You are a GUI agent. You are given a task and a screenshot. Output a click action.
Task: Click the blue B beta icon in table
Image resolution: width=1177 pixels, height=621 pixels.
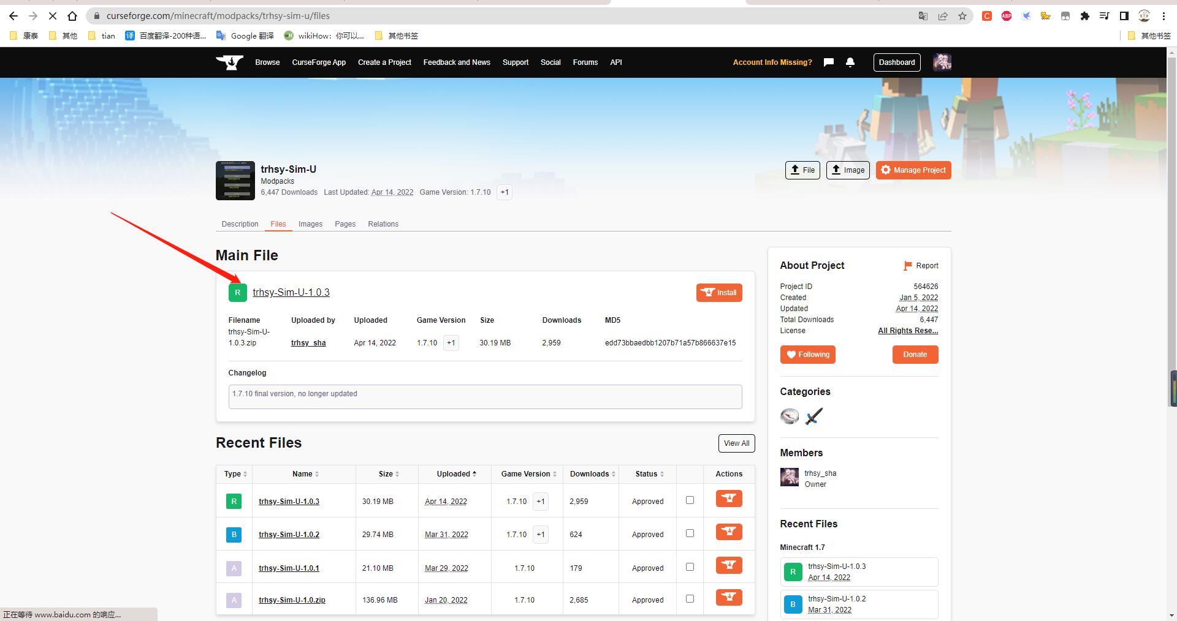(x=234, y=535)
